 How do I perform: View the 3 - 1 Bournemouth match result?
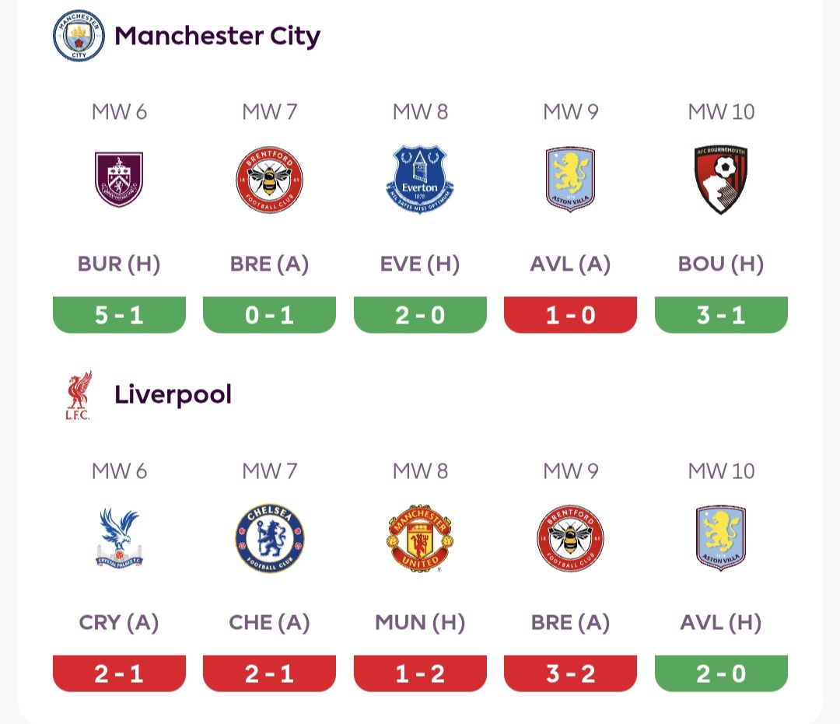(721, 315)
